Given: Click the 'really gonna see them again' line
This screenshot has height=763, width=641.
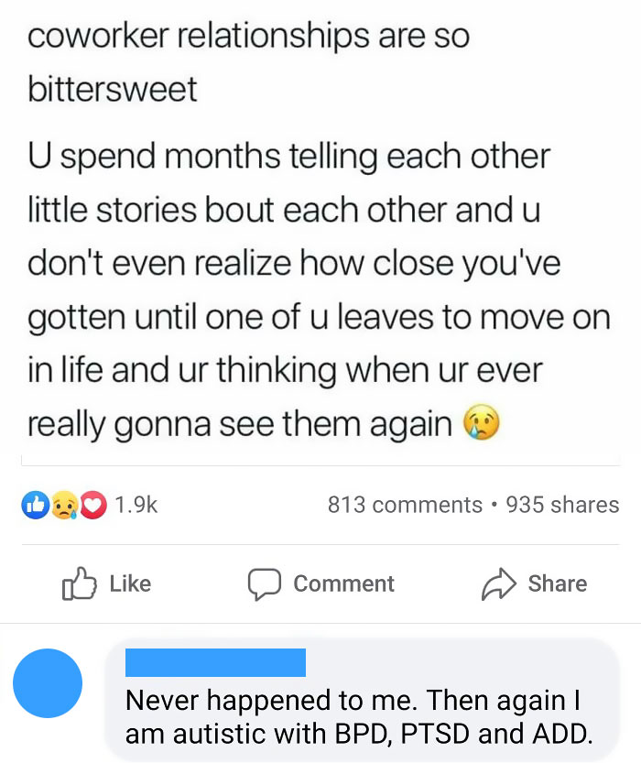Looking at the screenshot, I should 240,424.
